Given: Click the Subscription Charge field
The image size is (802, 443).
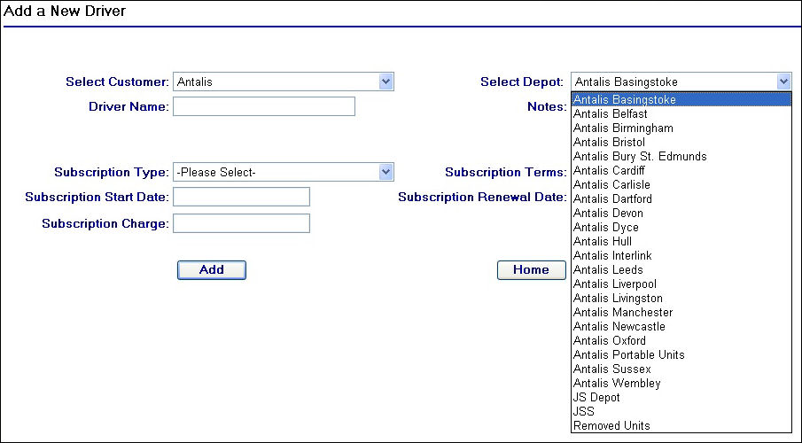Looking at the screenshot, I should point(241,223).
